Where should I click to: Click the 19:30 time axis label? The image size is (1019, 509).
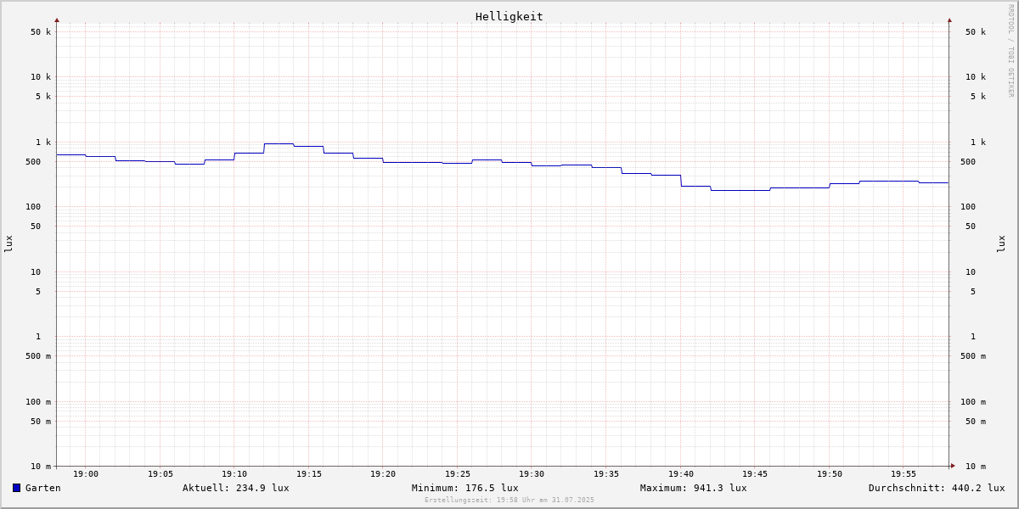pyautogui.click(x=532, y=474)
